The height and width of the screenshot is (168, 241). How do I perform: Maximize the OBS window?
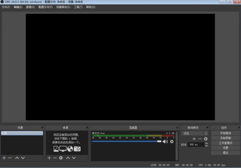pos(230,2)
